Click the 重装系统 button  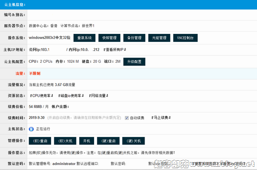tap(84, 38)
